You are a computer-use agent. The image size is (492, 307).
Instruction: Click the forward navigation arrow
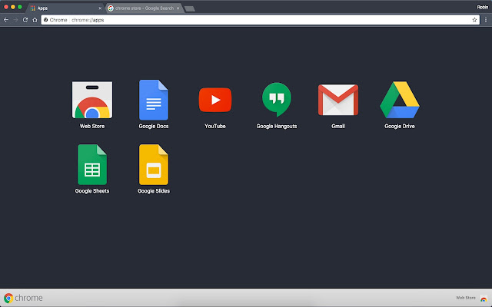click(15, 20)
